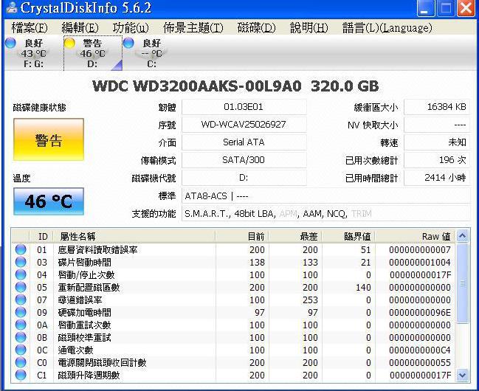Click the yellow warning orb on D: tab
Image resolution: width=479 pixels, height=391 pixels.
coord(69,43)
